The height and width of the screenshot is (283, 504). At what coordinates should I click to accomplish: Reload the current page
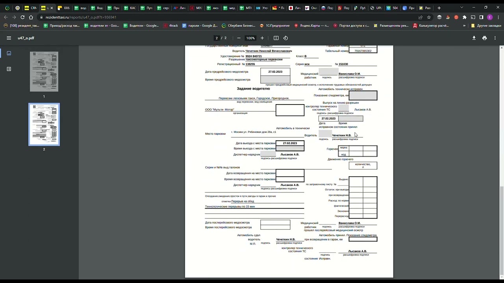[22, 17]
